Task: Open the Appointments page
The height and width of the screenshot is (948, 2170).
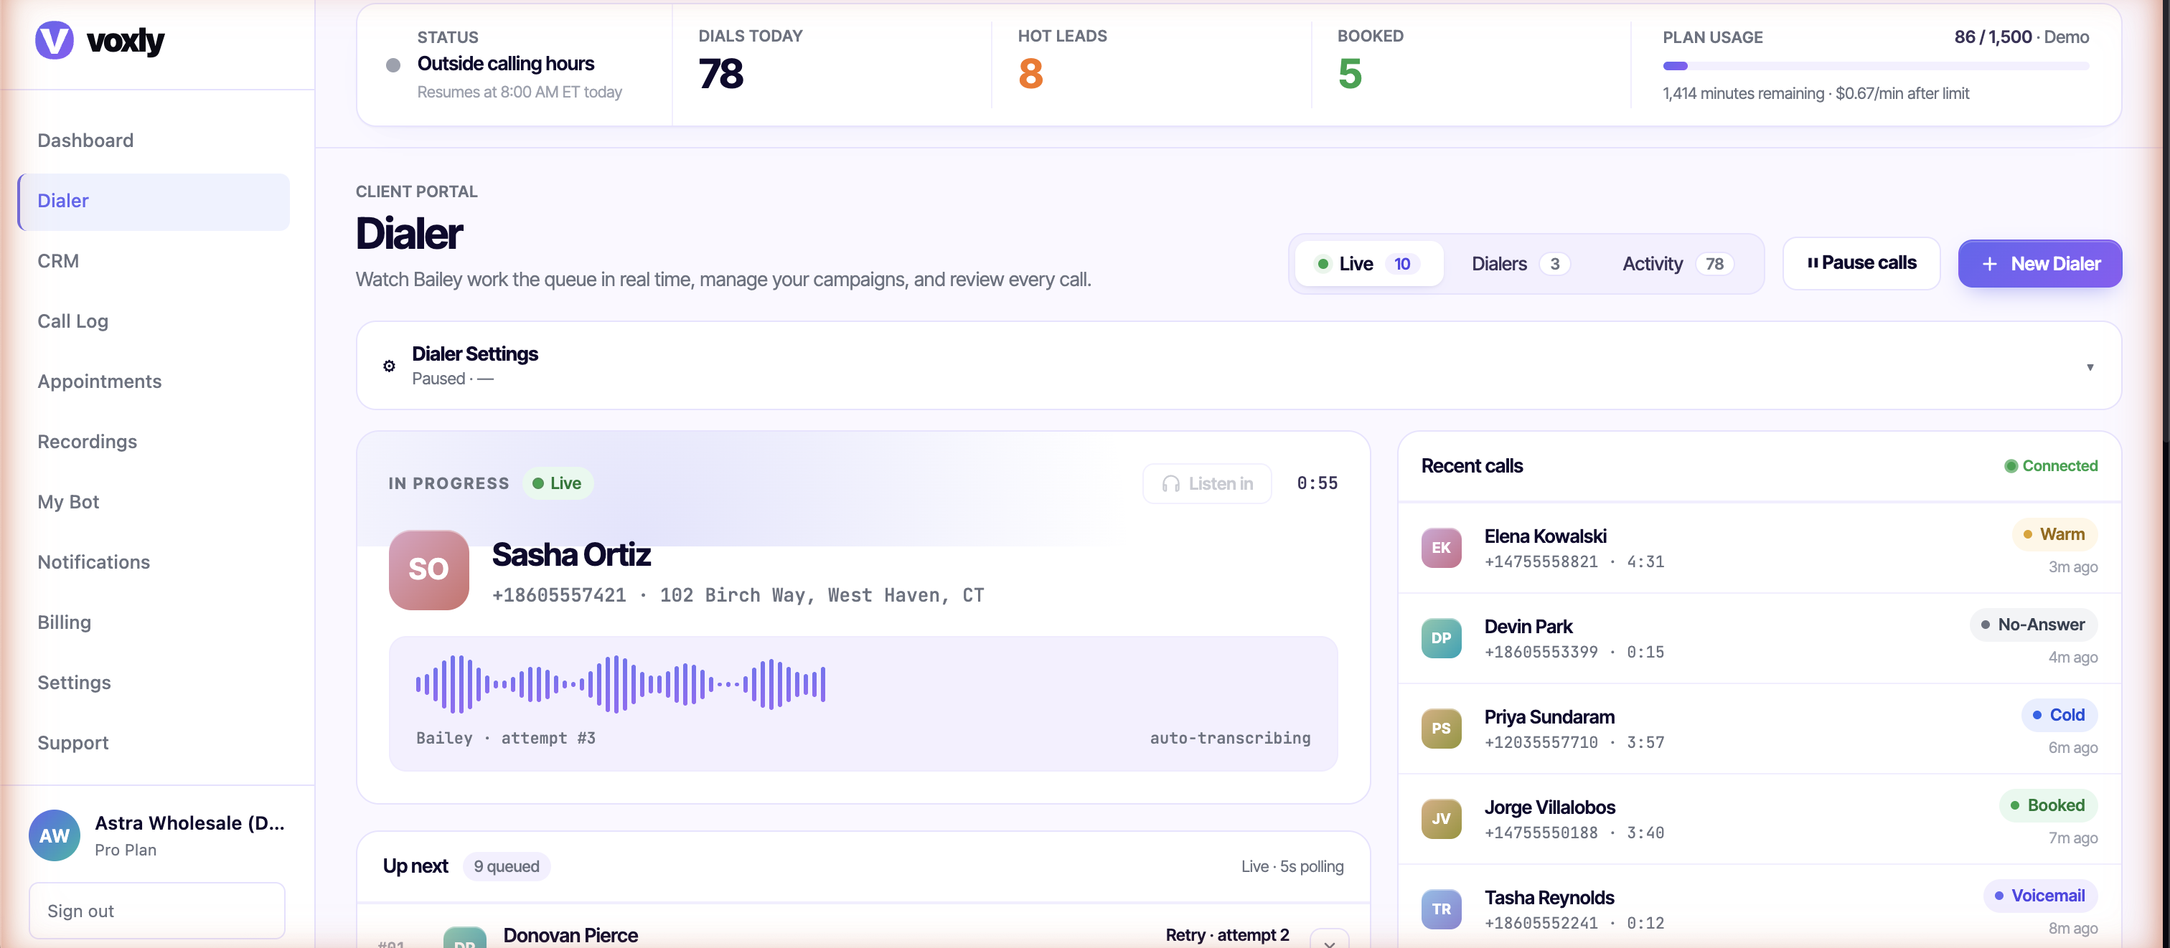Action: pyautogui.click(x=154, y=381)
